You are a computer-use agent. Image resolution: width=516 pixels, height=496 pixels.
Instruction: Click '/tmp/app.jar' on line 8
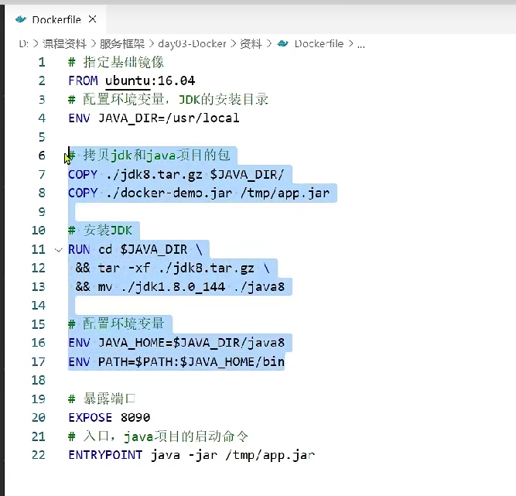(x=285, y=193)
